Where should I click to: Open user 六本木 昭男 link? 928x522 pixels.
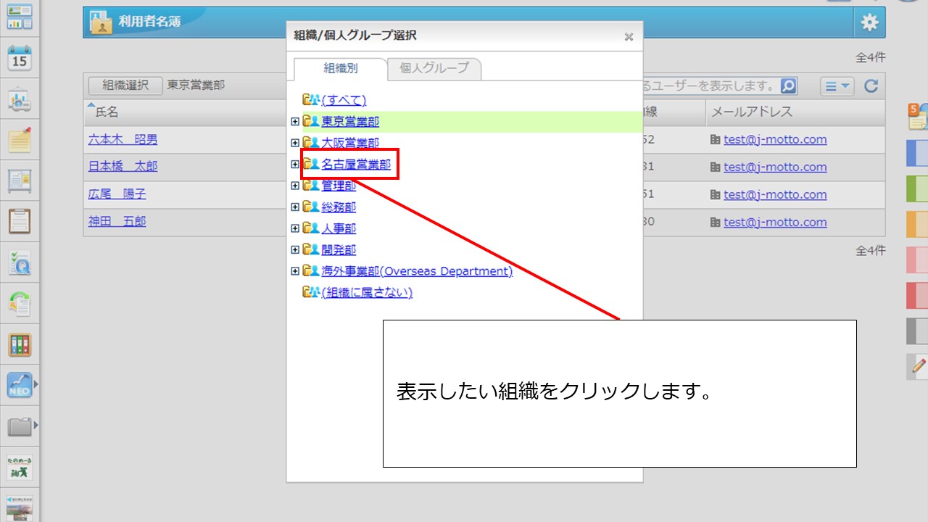point(123,140)
